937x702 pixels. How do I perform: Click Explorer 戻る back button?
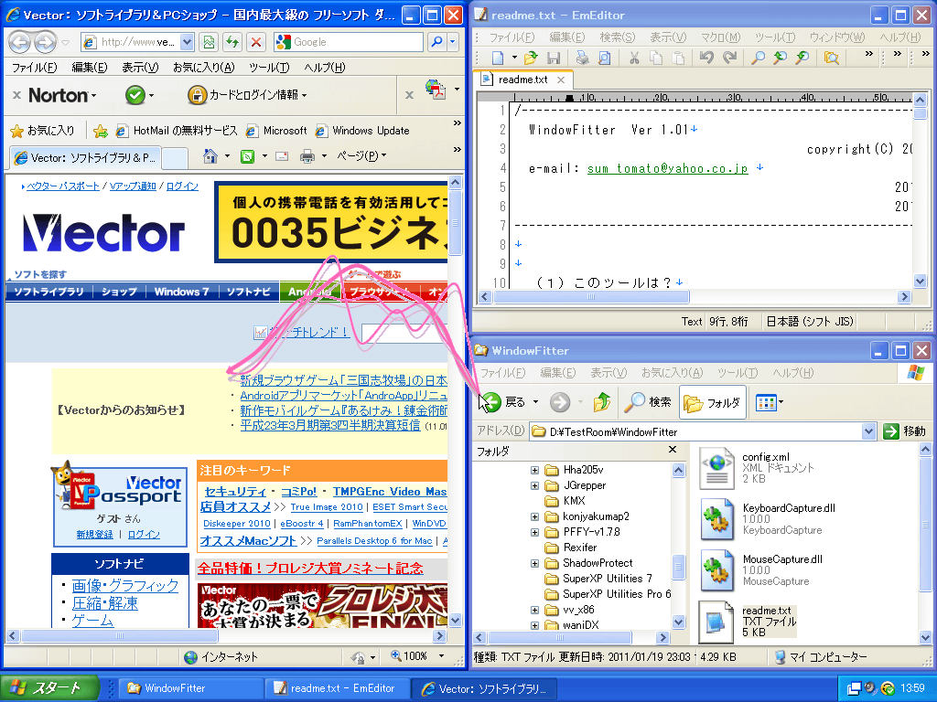503,402
